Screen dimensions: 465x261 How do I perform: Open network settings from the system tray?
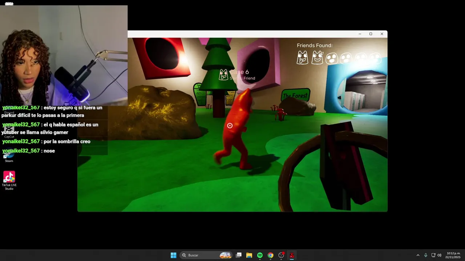433,255
